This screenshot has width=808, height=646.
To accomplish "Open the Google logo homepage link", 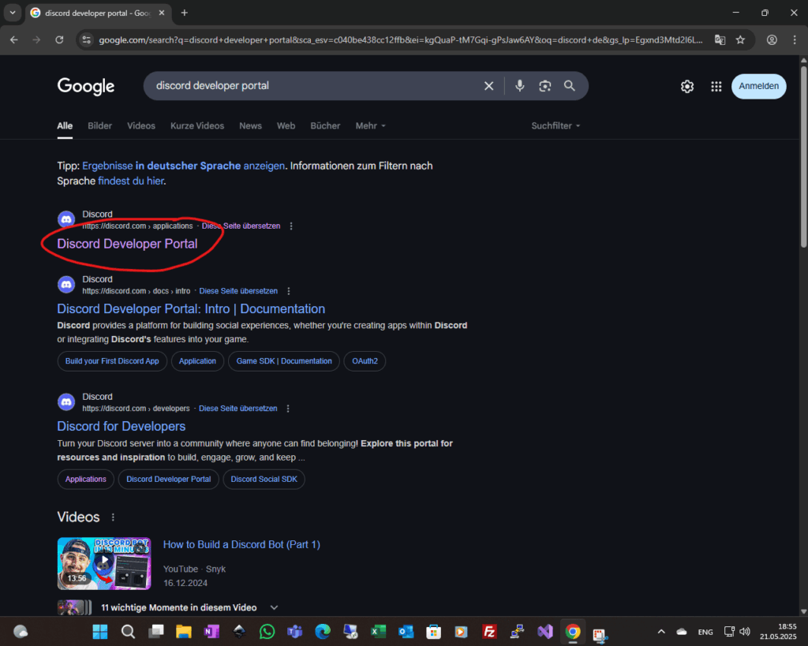I will pos(85,87).
